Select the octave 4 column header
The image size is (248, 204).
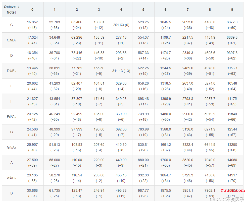pyautogui.click(x=121, y=10)
